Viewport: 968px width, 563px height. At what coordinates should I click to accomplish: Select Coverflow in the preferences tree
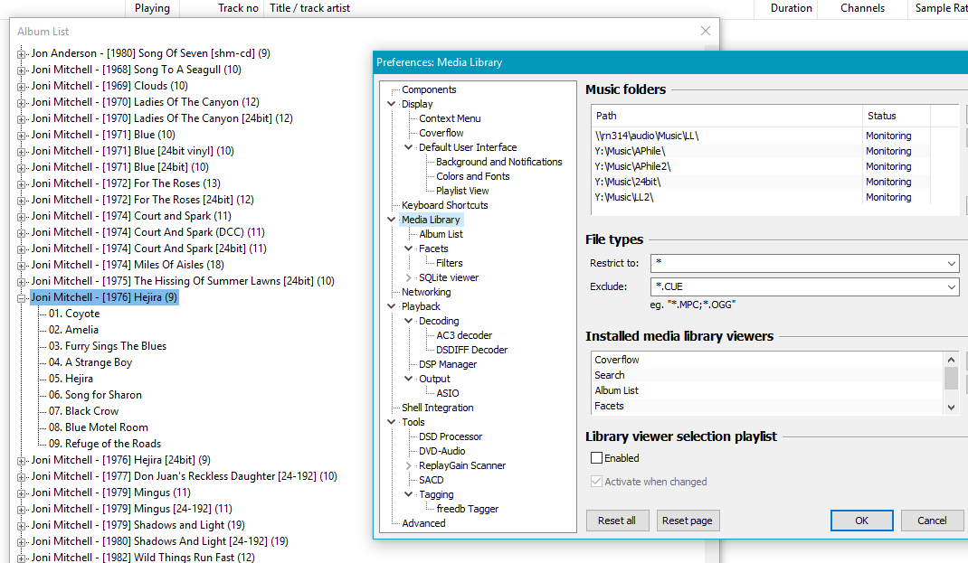click(x=441, y=133)
